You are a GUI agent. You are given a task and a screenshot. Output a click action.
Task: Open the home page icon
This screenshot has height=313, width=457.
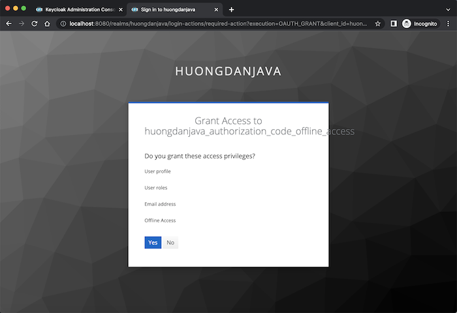[47, 23]
